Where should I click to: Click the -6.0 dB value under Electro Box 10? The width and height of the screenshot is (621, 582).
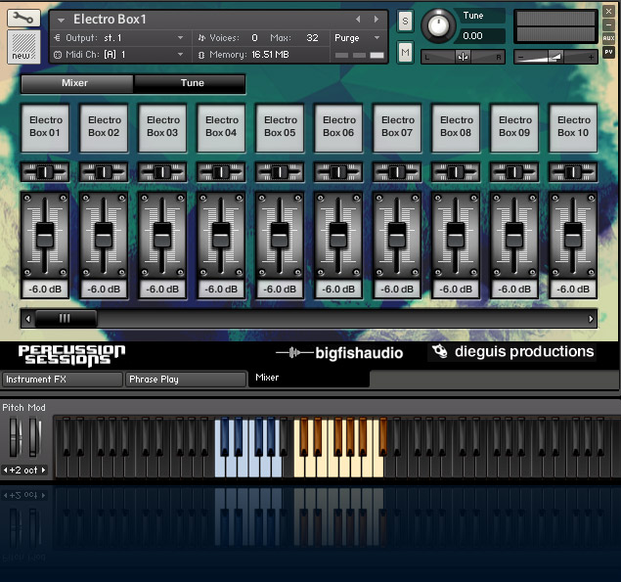pos(573,290)
